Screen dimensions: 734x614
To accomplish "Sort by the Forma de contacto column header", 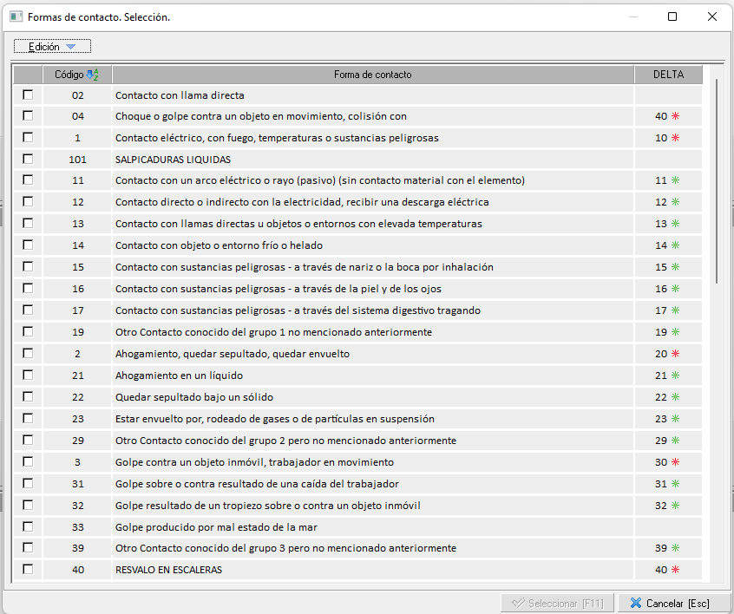I will pos(373,75).
